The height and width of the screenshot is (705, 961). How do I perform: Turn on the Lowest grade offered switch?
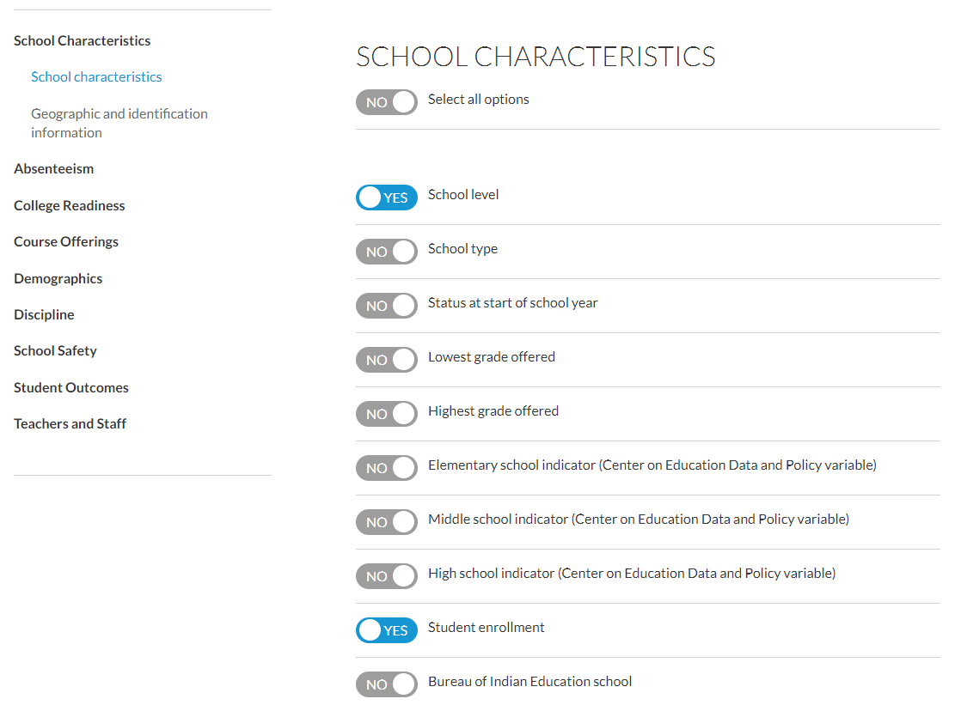pyautogui.click(x=386, y=360)
